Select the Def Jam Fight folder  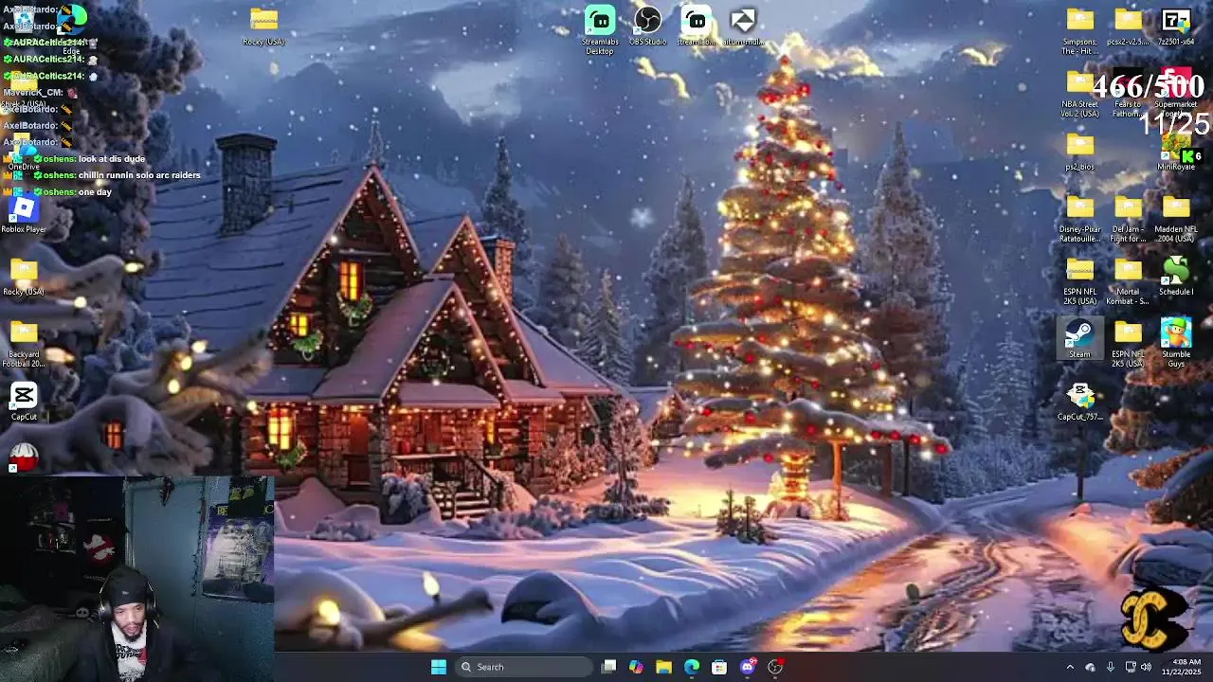(1128, 219)
